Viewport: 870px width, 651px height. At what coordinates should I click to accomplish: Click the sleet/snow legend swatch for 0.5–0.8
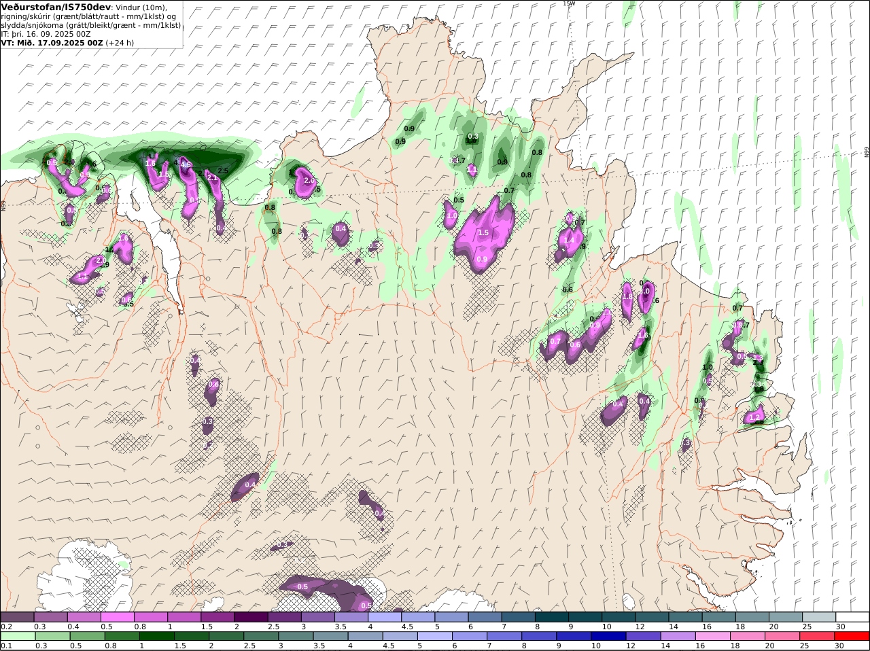coord(117,617)
